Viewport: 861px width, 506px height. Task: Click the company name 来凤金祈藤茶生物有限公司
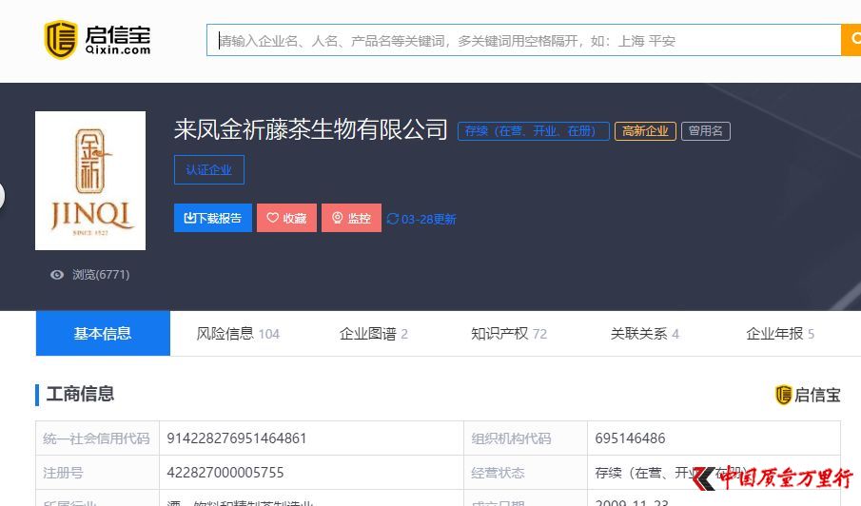(310, 130)
